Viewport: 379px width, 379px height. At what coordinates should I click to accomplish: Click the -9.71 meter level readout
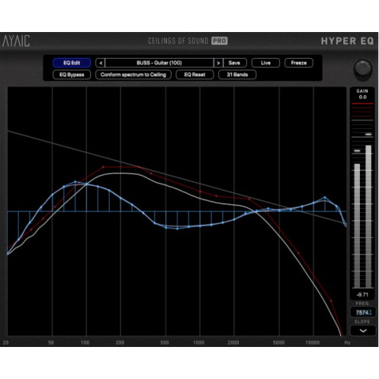(x=362, y=294)
